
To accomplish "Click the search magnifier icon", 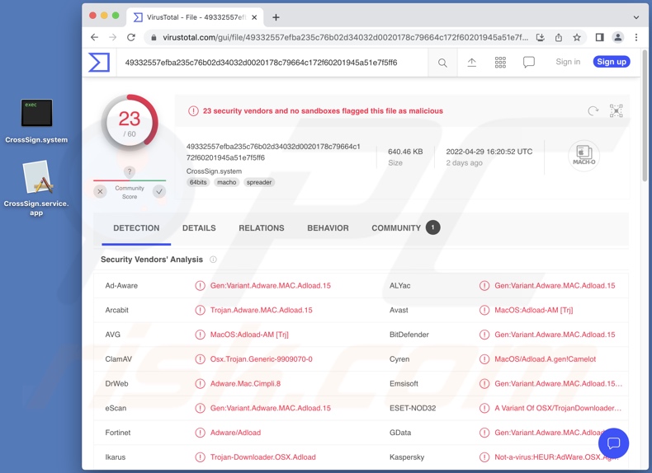I will [442, 63].
